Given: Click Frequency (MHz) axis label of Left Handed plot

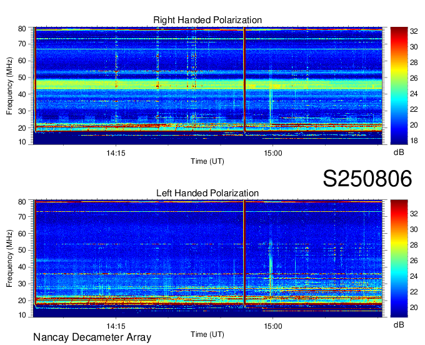Looking at the screenshot, I should (9, 259).
